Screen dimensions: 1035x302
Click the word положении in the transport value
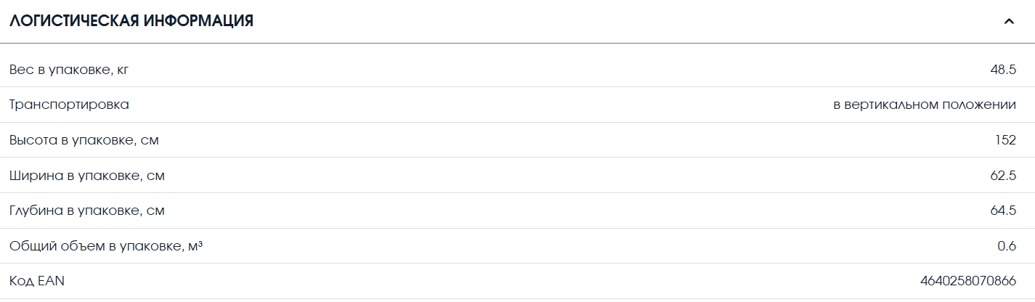978,105
